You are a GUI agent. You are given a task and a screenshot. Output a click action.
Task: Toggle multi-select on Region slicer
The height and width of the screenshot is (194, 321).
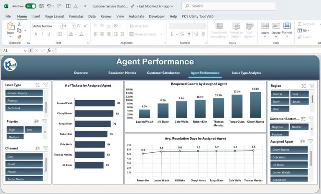(x=303, y=86)
